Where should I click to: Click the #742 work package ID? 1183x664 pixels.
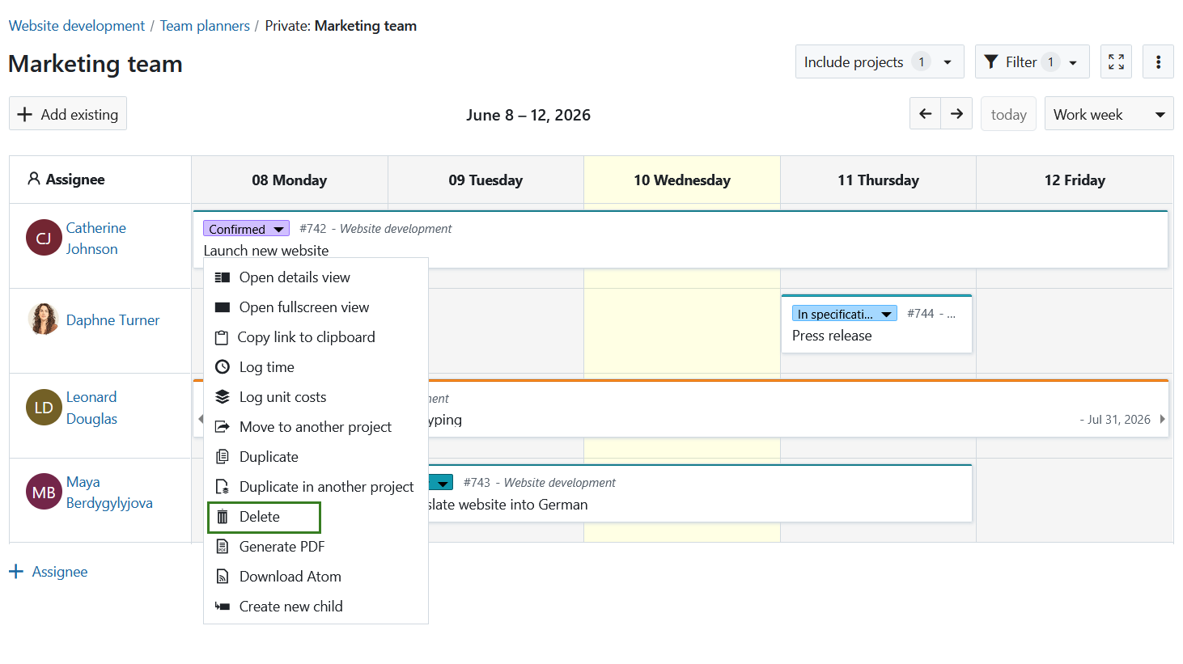[312, 229]
